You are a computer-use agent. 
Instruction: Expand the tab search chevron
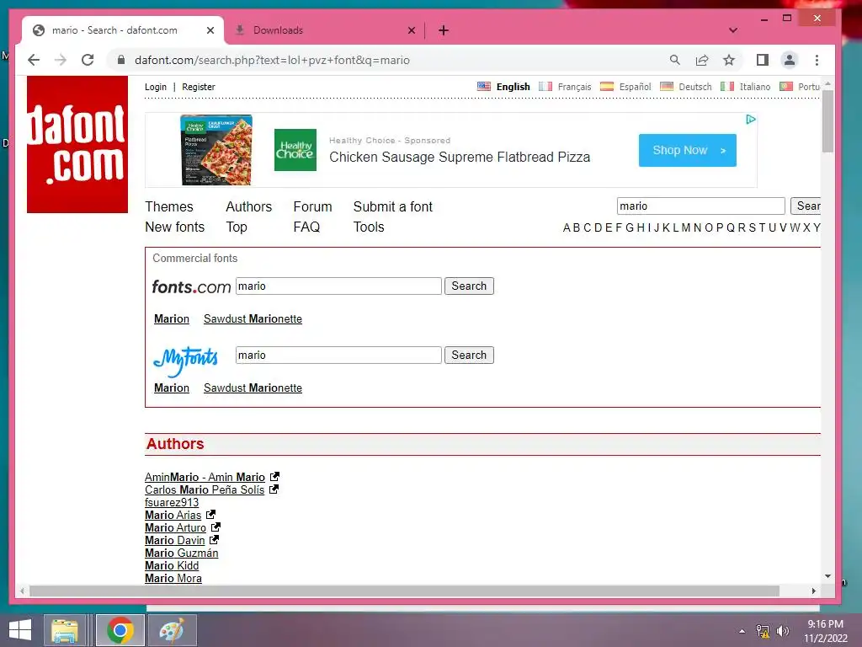coord(733,30)
